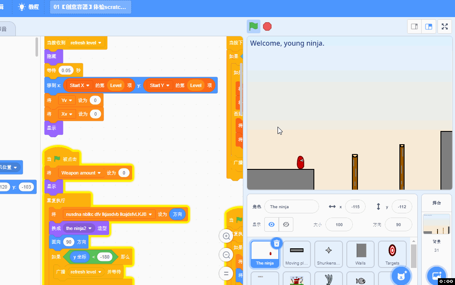Edit the sprite name field
The image size is (455, 285).
[291, 207]
